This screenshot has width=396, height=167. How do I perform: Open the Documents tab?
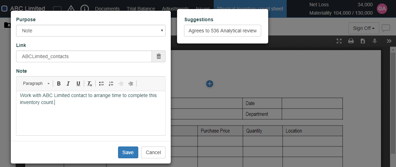point(107,9)
